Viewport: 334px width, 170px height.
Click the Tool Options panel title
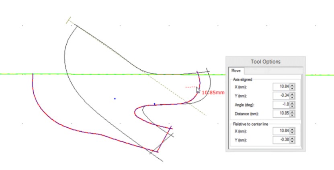[x=265, y=62]
